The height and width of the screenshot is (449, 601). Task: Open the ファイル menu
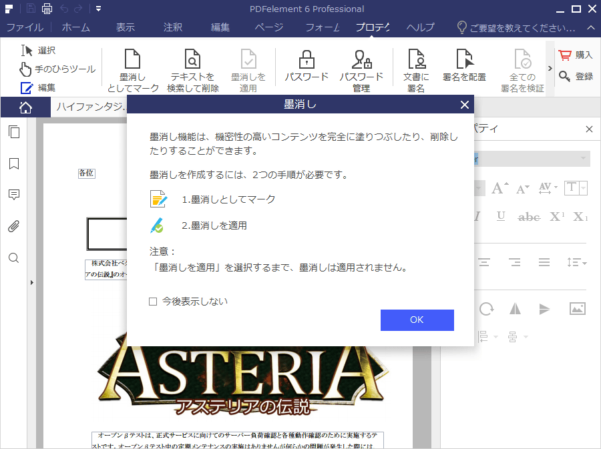click(x=25, y=27)
